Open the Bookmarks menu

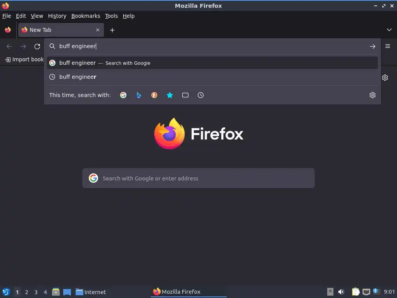click(86, 16)
